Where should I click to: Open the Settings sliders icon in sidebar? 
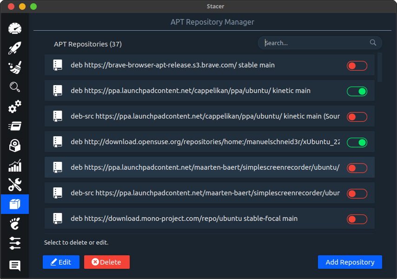point(15,243)
